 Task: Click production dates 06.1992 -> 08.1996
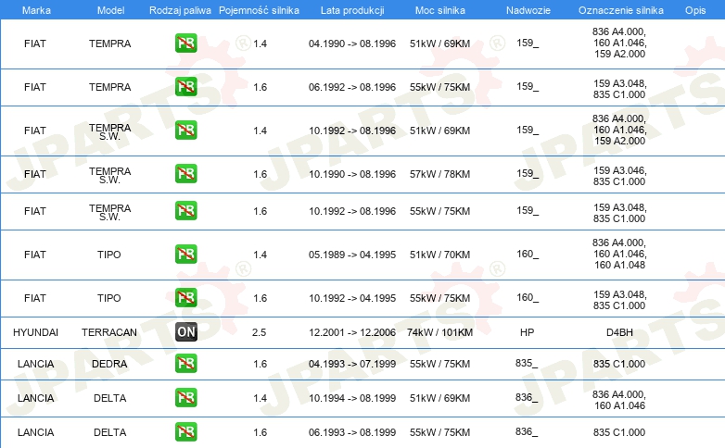[352, 87]
